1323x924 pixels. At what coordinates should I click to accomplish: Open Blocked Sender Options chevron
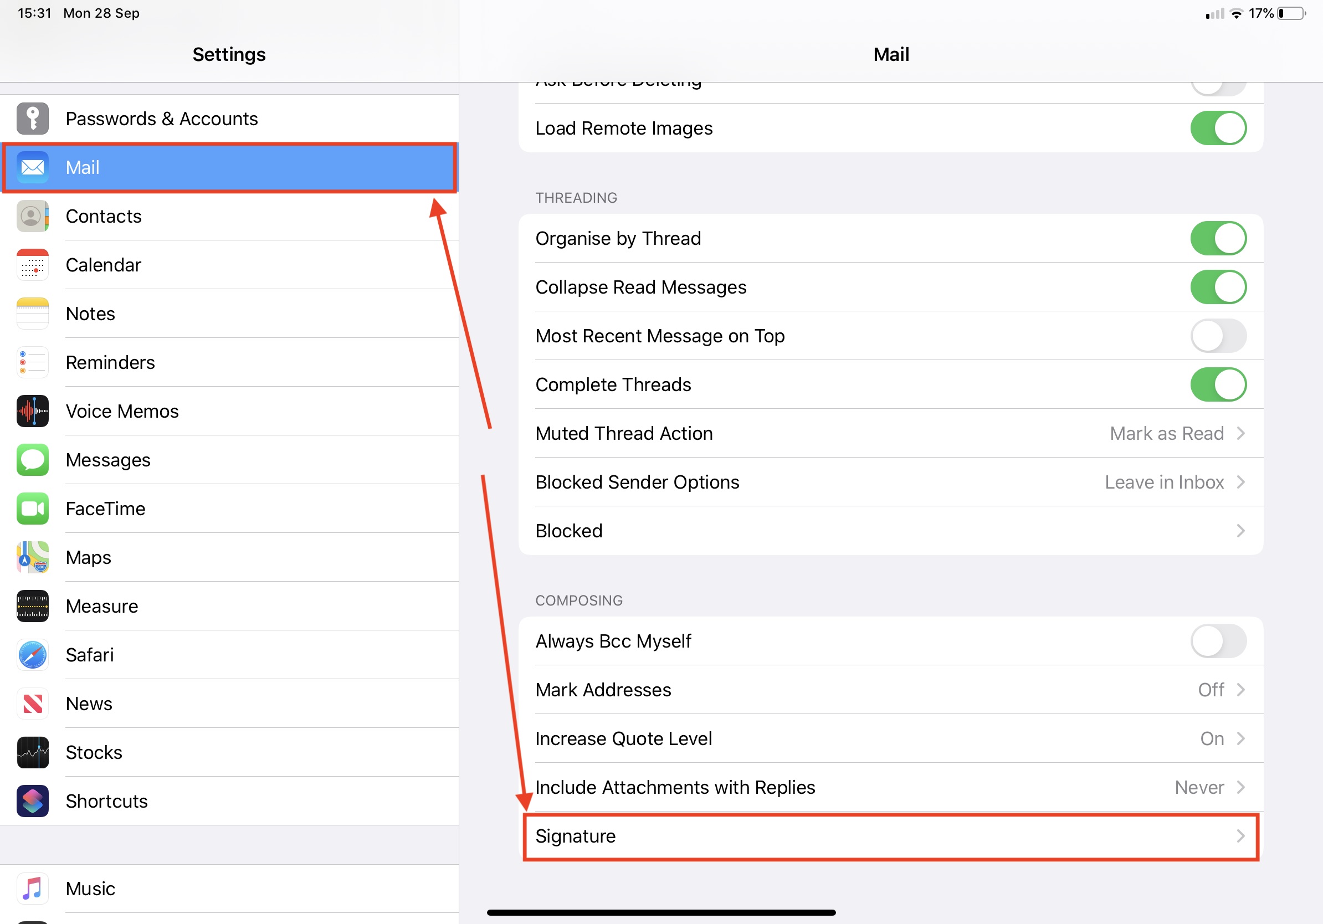point(1240,482)
